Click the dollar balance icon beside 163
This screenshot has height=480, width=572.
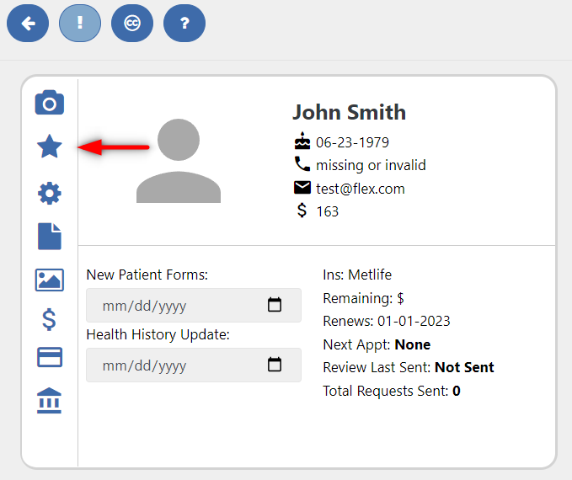(302, 211)
